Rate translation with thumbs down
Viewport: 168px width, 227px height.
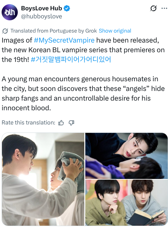(71, 123)
